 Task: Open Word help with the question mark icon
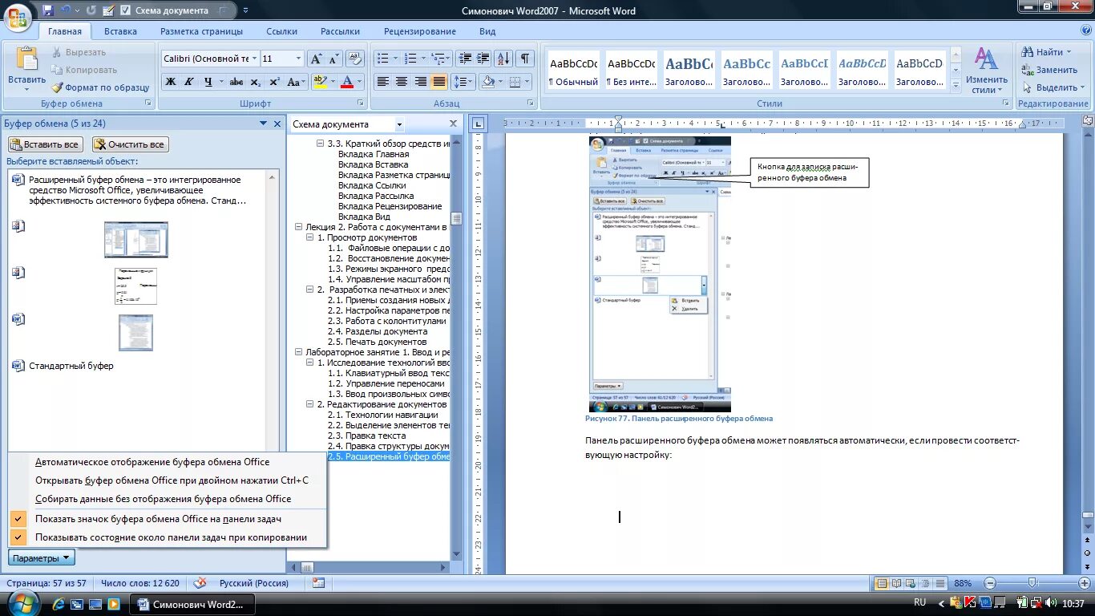tap(1085, 31)
